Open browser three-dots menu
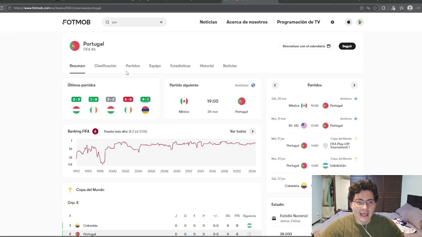This screenshot has height=237, width=422. (x=419, y=8)
